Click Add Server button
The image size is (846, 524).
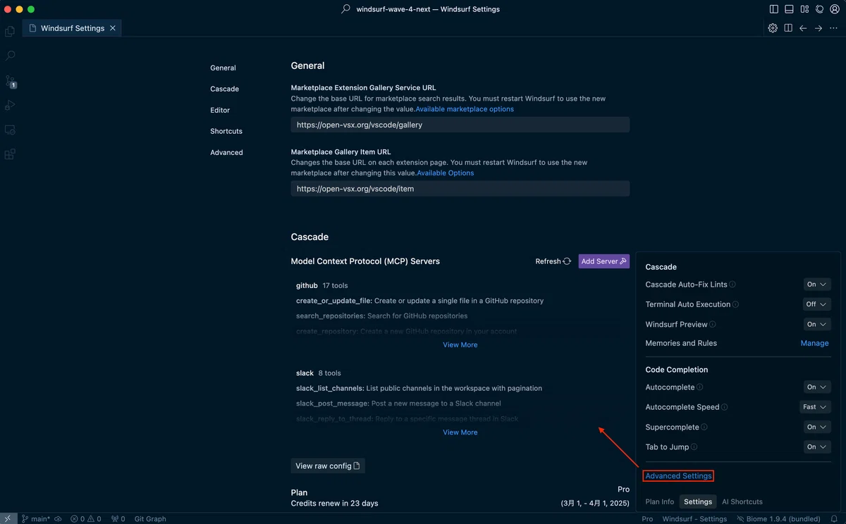603,261
